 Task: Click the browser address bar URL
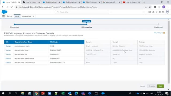[58, 7]
